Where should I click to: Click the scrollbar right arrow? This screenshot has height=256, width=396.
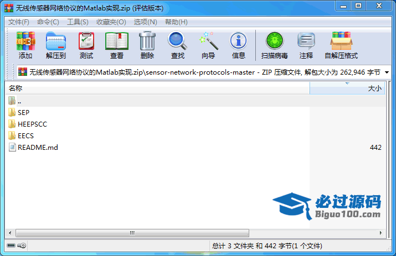click(381, 233)
